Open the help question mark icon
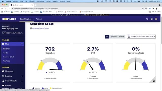The width and height of the screenshot is (162, 91). click(x=151, y=19)
